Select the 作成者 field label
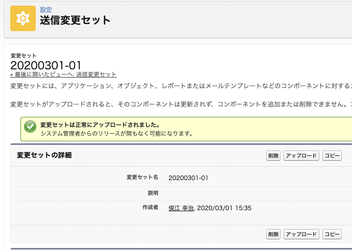Image resolution: width=352 pixels, height=250 pixels. [150, 208]
